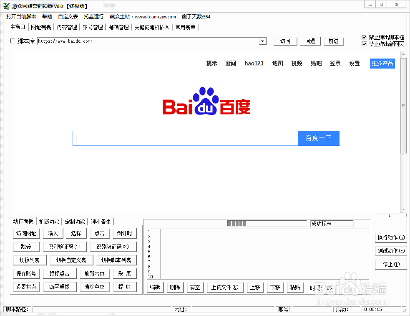Click the 测试动作(c) button
This screenshot has height=316, width=410.
tap(391, 251)
